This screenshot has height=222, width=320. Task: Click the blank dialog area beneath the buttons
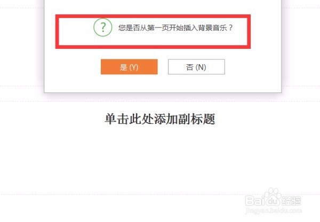[163, 83]
